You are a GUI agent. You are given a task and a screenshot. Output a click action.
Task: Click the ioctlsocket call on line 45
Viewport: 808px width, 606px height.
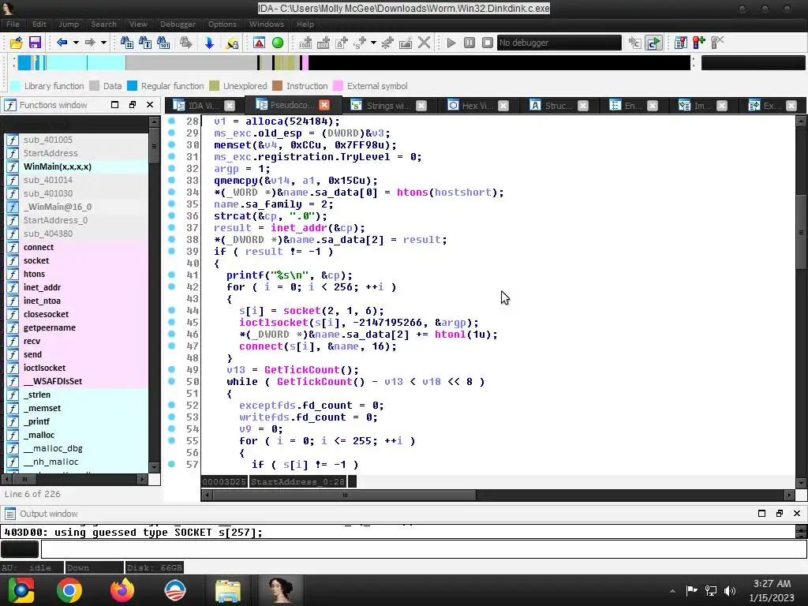tap(274, 322)
